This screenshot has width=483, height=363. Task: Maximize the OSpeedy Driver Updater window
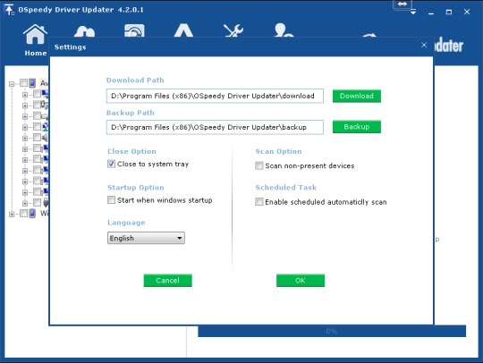449,13
